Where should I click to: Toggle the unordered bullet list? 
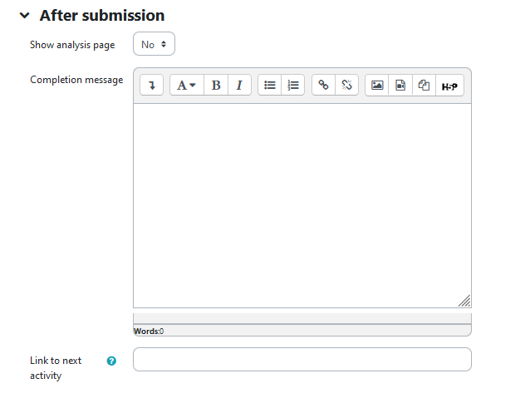pos(270,85)
